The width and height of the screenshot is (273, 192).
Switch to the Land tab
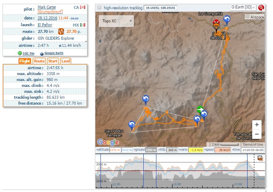click(x=65, y=61)
